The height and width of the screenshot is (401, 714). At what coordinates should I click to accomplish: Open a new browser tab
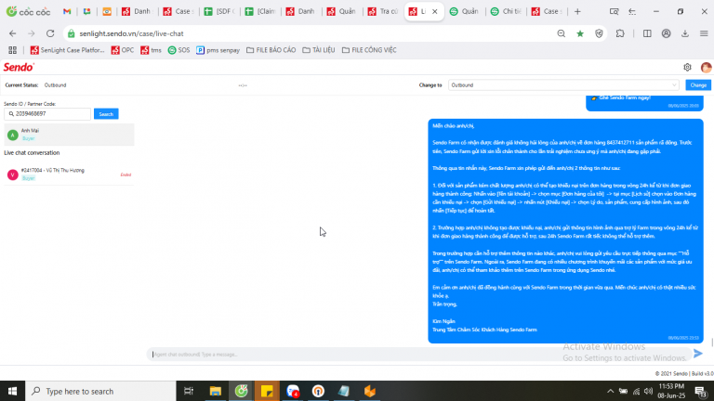point(577,11)
